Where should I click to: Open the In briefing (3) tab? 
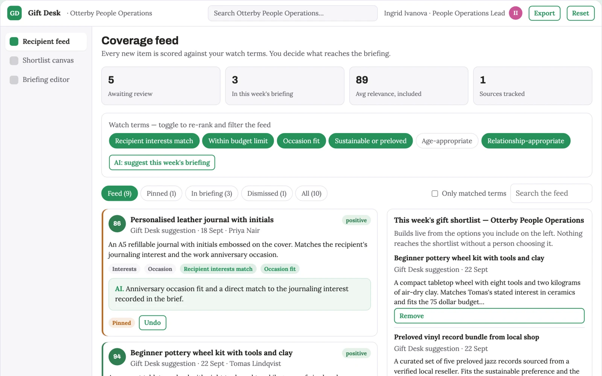tap(211, 194)
